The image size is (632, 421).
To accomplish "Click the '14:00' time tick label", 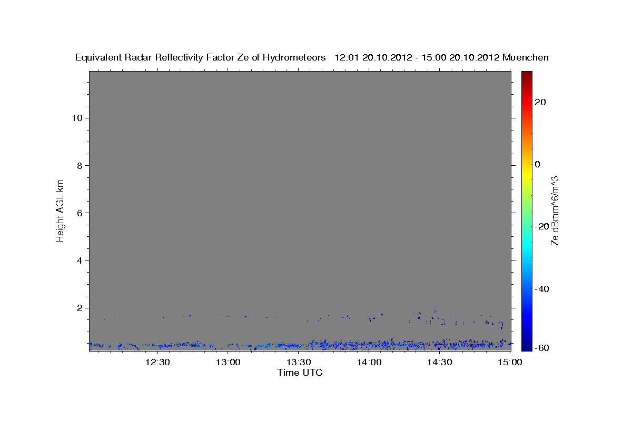I will (369, 362).
